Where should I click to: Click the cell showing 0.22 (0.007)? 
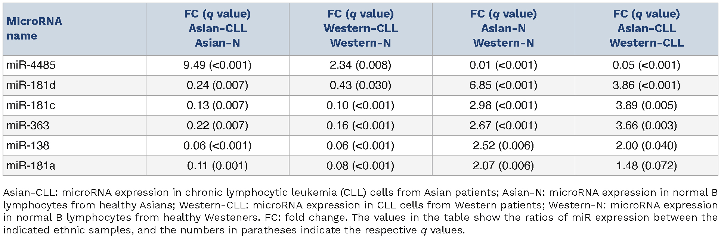tap(217, 126)
